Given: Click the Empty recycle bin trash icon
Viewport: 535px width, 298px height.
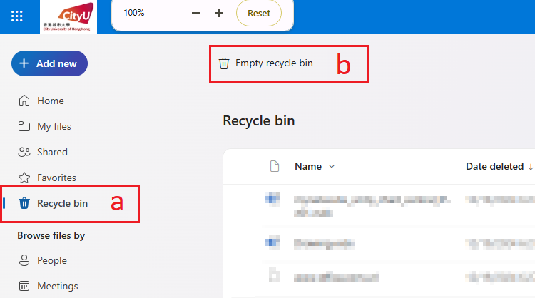Looking at the screenshot, I should tap(224, 63).
